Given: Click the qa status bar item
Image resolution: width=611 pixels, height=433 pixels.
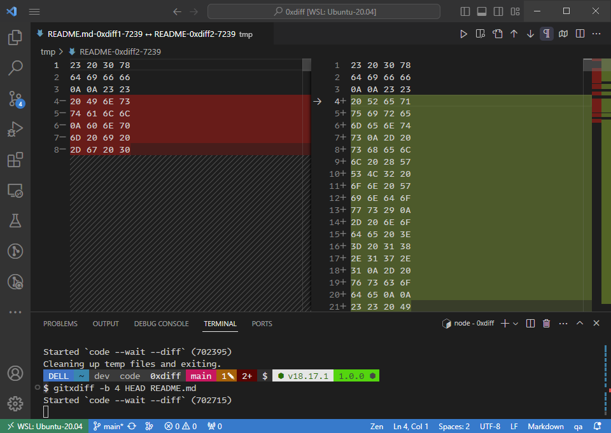Looking at the screenshot, I should (x=579, y=427).
